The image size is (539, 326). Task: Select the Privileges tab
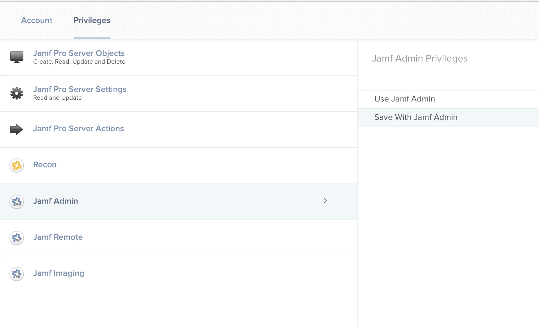(x=92, y=21)
